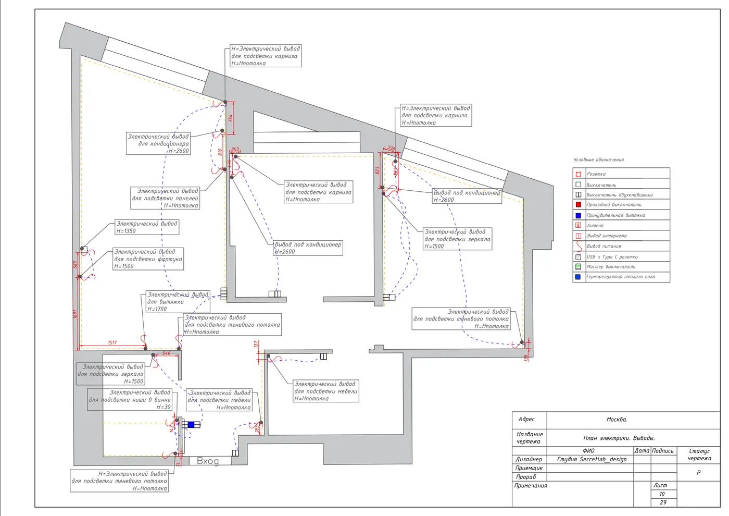This screenshot has width=729, height=516.
Task: Click the Антена legend symbol
Action: pos(578,225)
